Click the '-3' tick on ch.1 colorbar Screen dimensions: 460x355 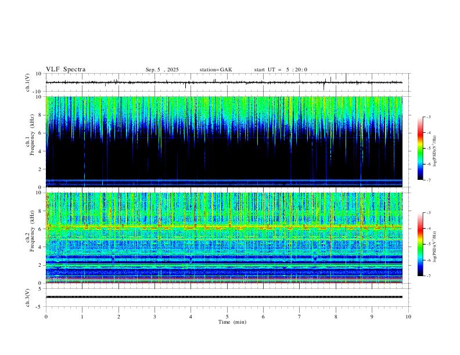(x=428, y=117)
